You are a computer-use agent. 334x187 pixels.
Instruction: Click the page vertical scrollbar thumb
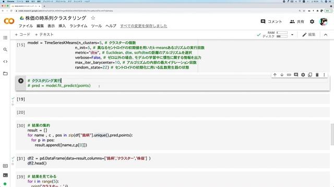click(x=332, y=135)
